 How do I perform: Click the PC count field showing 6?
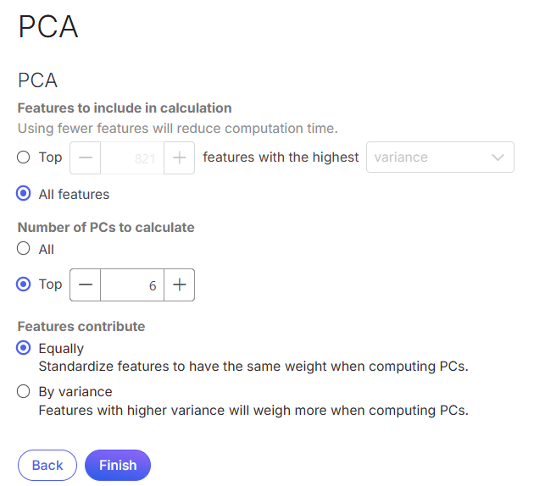click(131, 285)
